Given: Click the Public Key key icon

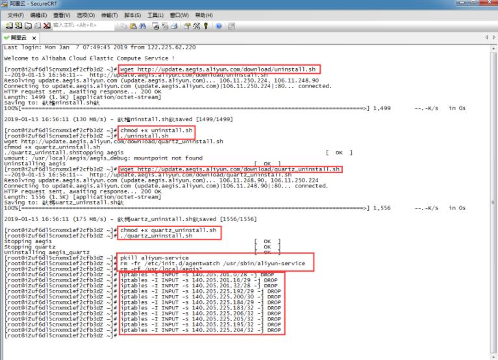Looking at the screenshot, I should tap(206, 26).
